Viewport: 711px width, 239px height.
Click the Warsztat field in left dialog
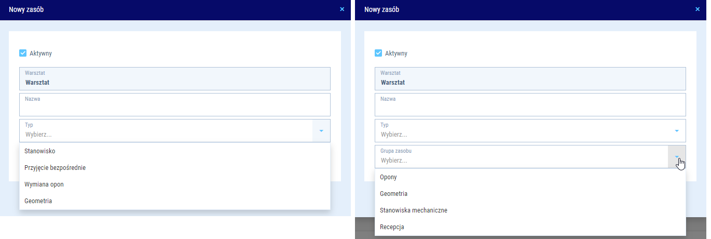click(x=174, y=79)
